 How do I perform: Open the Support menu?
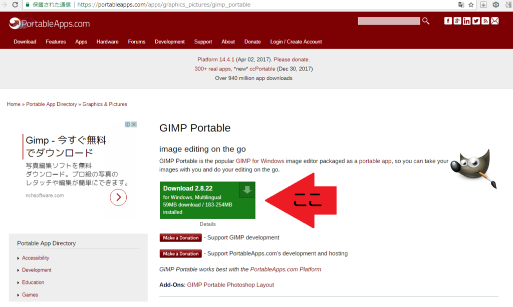pos(203,42)
